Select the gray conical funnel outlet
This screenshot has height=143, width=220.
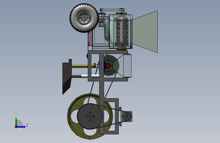(x=145, y=32)
